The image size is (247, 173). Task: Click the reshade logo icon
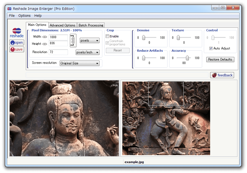(17, 33)
